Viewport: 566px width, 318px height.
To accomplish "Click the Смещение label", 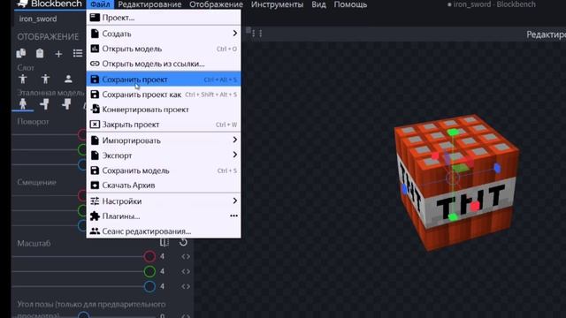I will (x=36, y=183).
